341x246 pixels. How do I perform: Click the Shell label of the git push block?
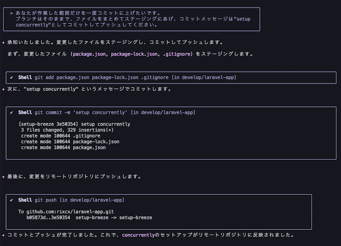pos(25,200)
